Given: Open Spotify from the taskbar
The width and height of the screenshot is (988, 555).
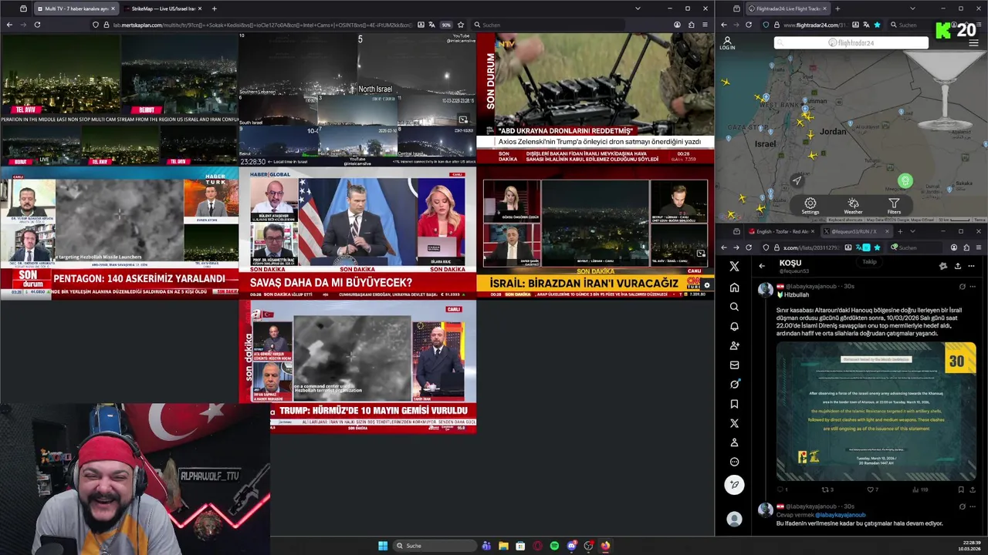Looking at the screenshot, I should 554,546.
